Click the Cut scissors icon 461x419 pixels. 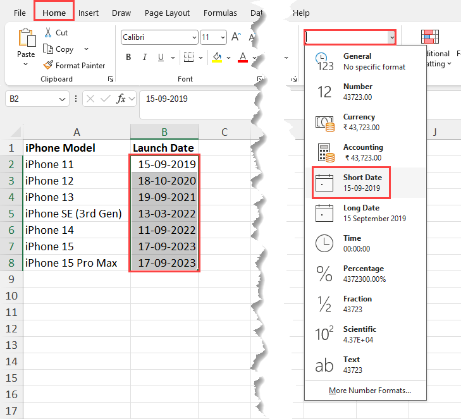(x=48, y=33)
